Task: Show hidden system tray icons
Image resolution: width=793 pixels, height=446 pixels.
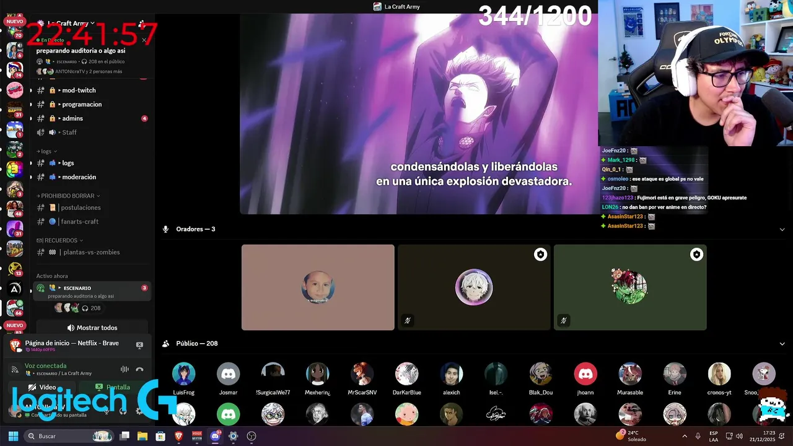Action: [685, 436]
